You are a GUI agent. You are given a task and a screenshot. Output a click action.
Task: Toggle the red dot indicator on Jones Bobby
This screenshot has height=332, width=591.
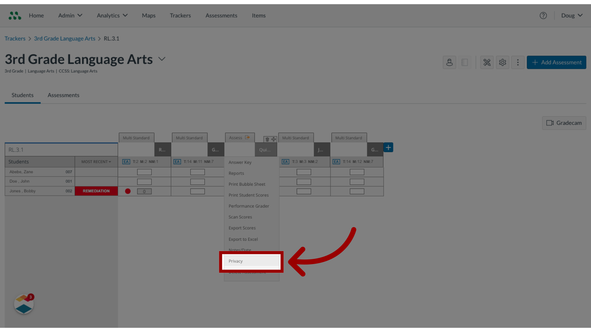coord(128,191)
